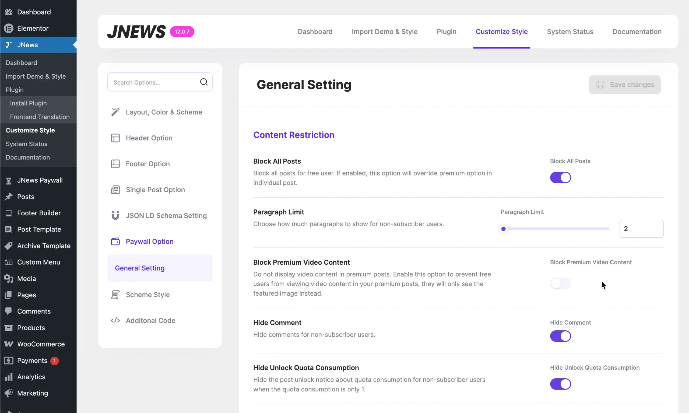Select the Footer Option layout icon
The height and width of the screenshot is (413, 689).
(x=115, y=164)
